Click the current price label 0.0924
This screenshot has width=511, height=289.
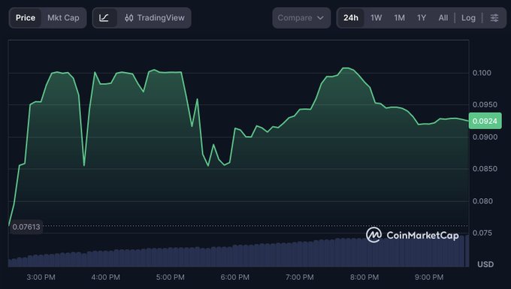pyautogui.click(x=485, y=121)
